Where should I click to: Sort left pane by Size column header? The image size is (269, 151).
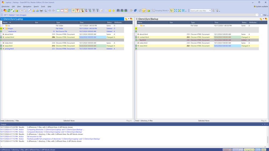45,23
